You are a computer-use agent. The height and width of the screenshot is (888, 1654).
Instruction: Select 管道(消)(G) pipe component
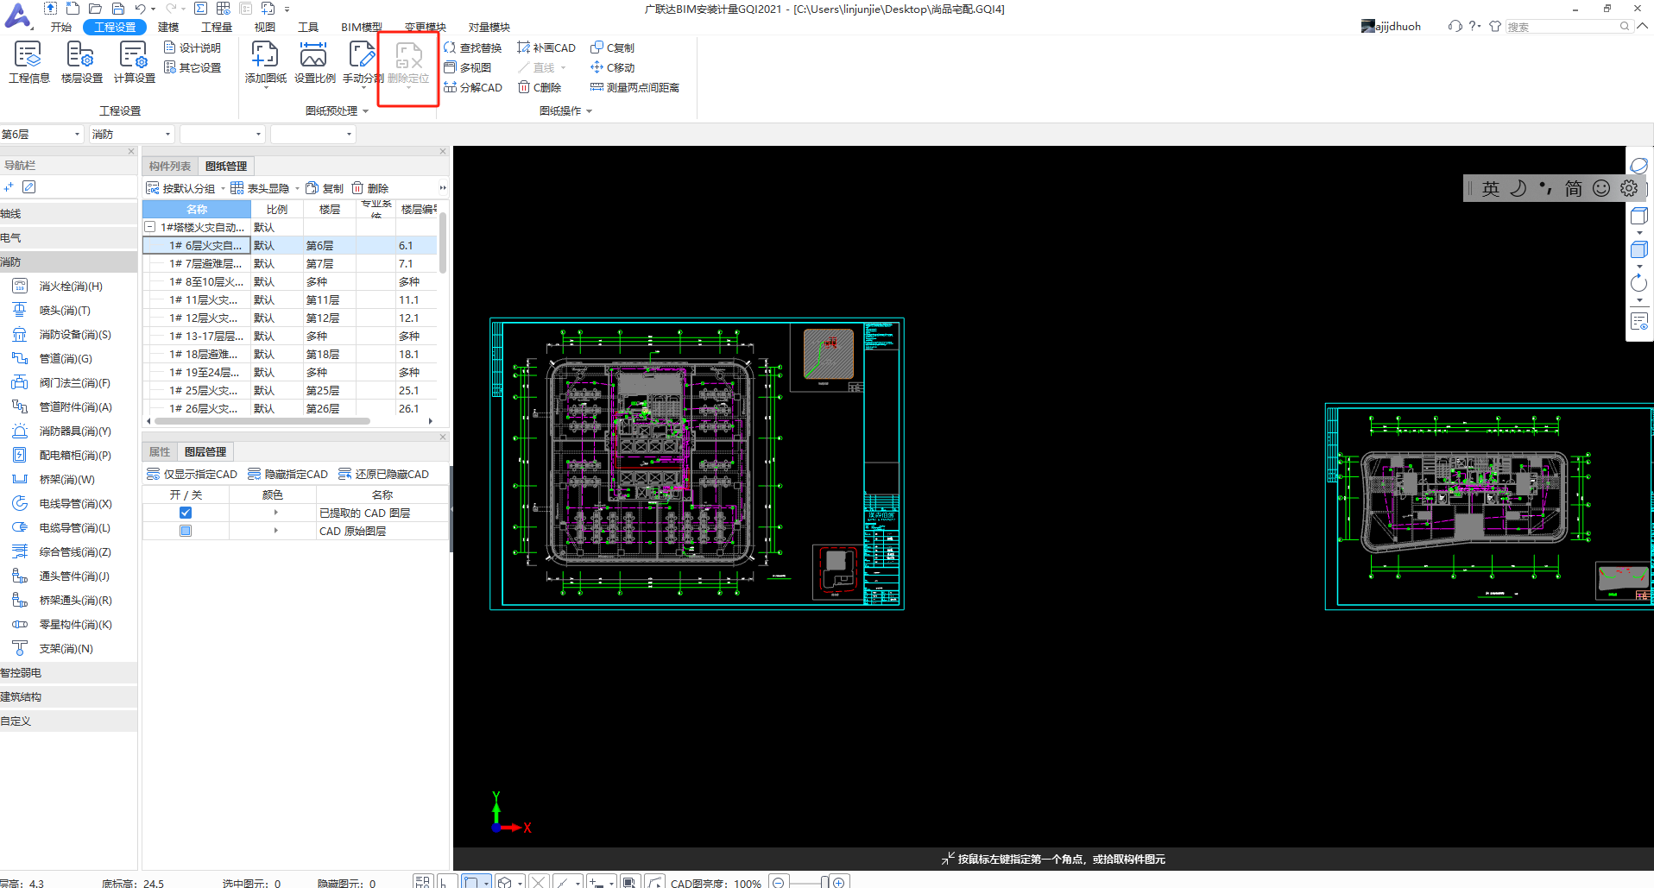click(x=54, y=359)
